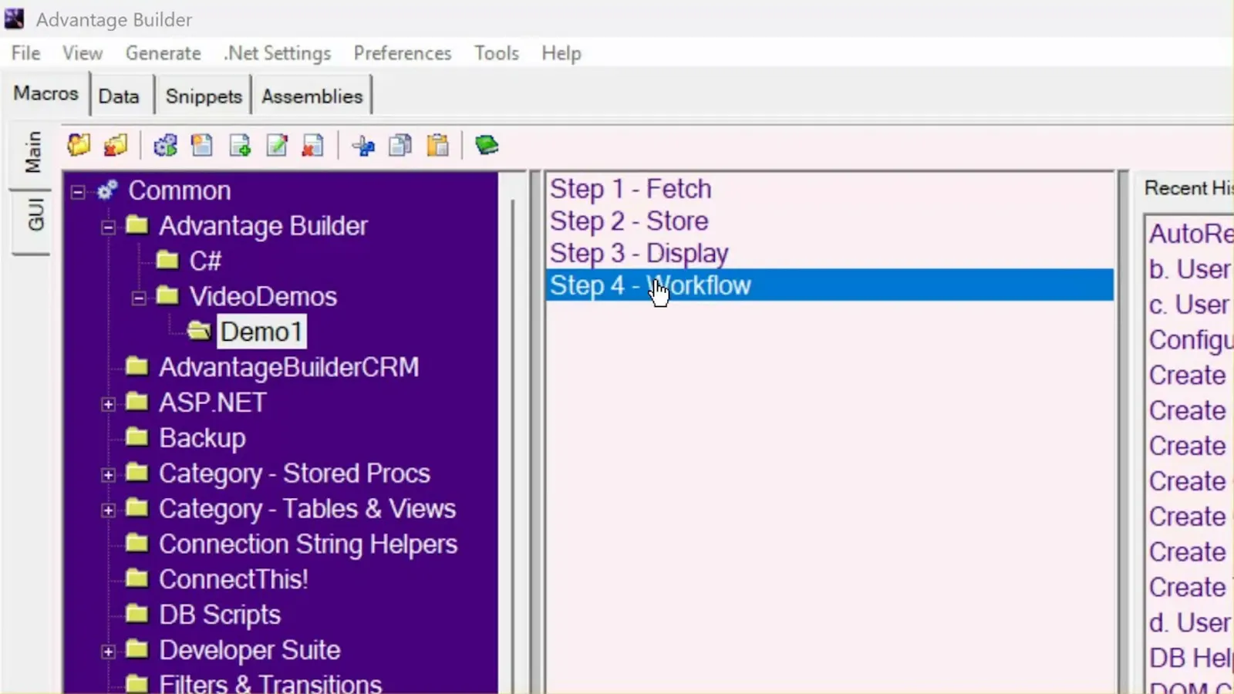Open the Tools menu
The height and width of the screenshot is (694, 1234).
[496, 53]
